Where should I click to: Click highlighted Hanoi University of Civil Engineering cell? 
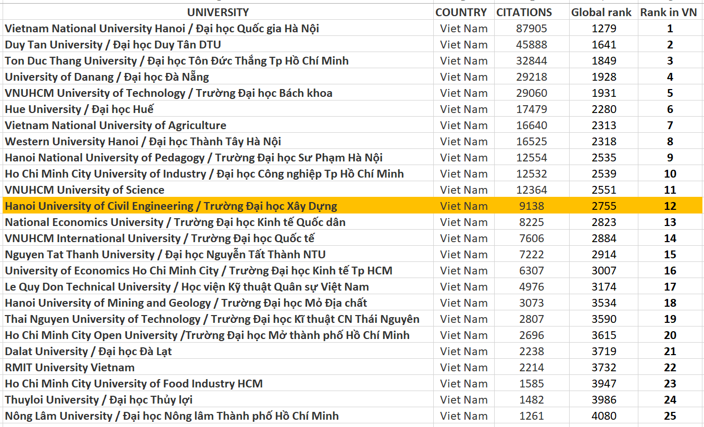[218, 206]
